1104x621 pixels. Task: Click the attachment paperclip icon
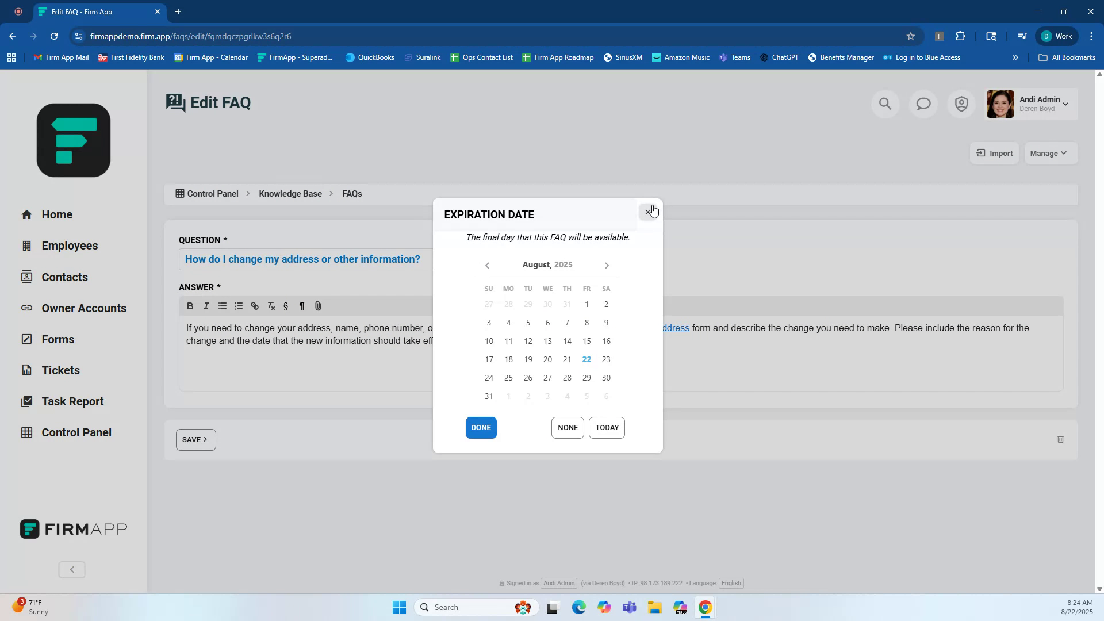[x=318, y=306]
